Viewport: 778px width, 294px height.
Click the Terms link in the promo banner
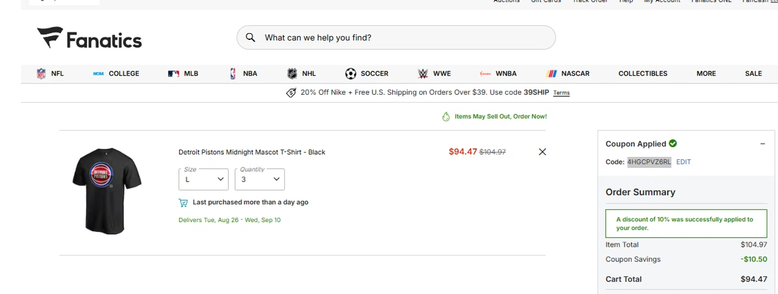pos(561,93)
